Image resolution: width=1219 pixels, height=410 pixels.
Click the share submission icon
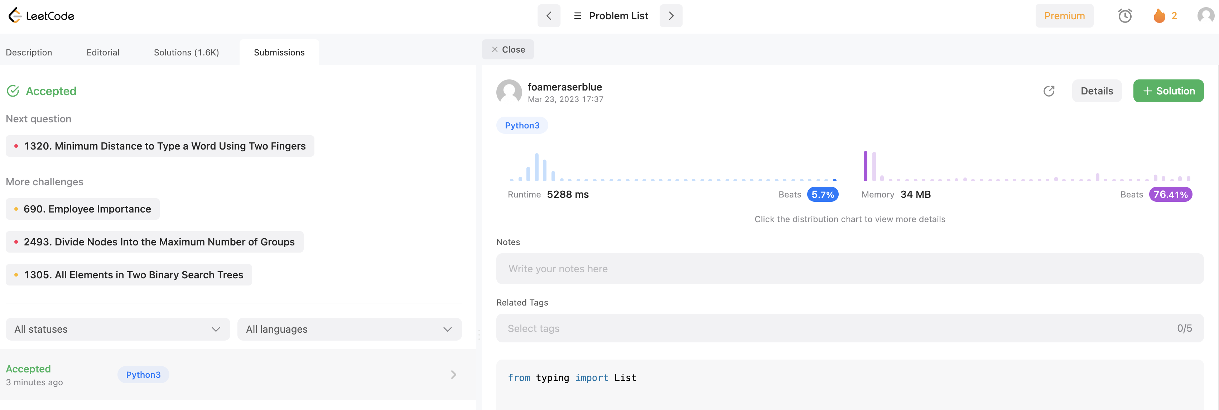1049,91
